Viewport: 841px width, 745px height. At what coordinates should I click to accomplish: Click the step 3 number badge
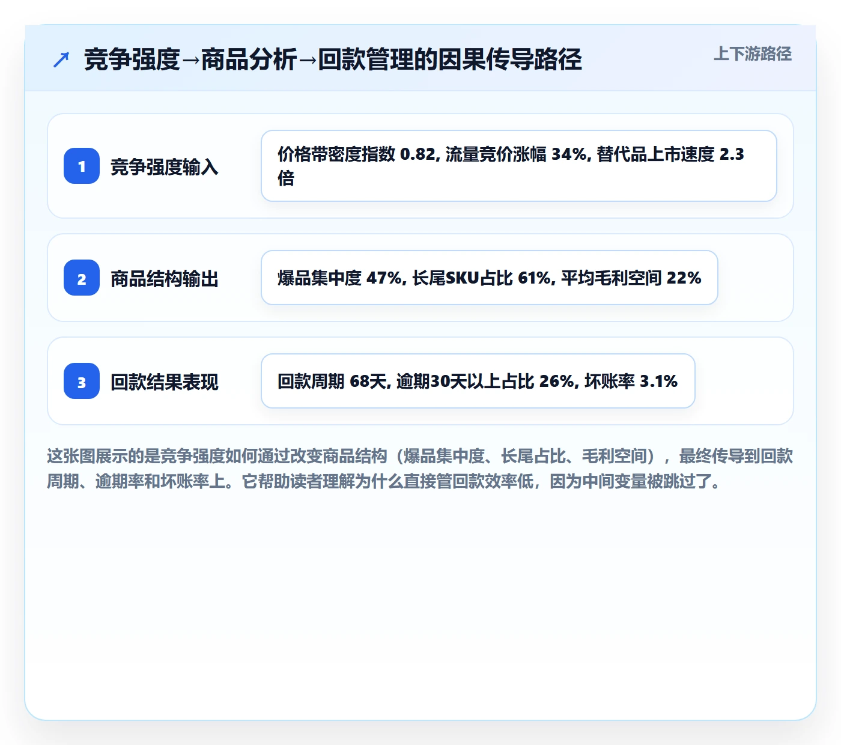[82, 381]
